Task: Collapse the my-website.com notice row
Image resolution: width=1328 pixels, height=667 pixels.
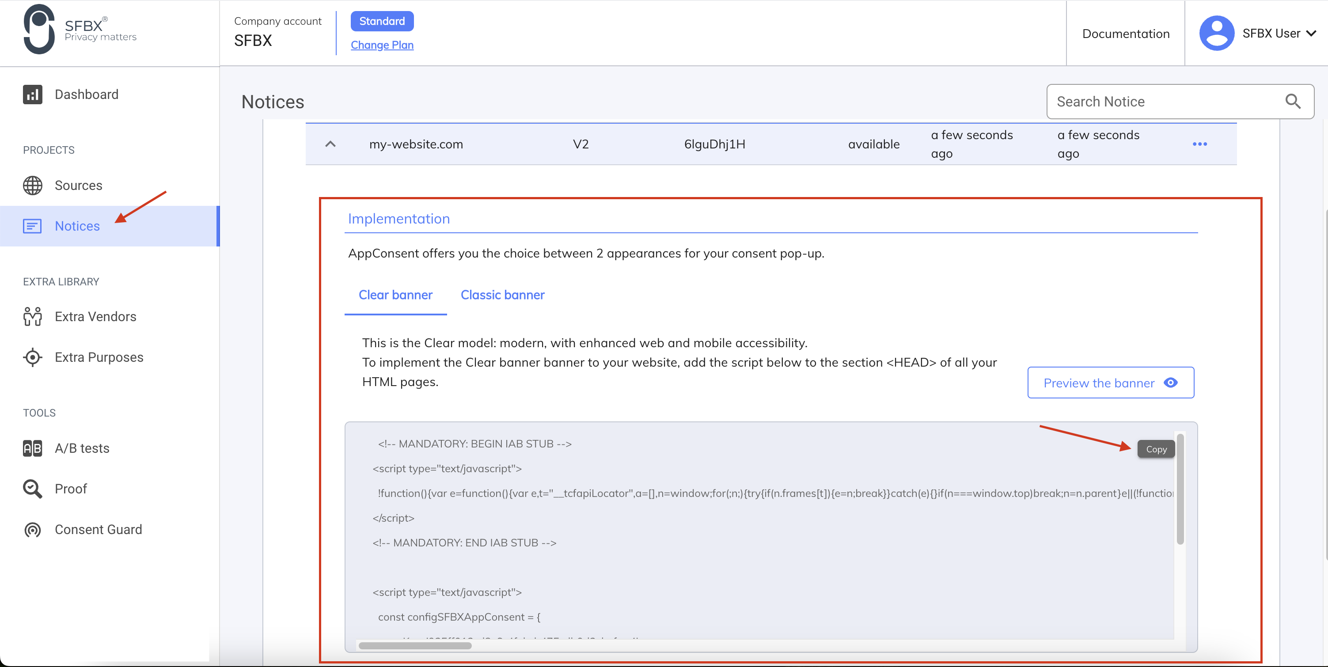Action: click(330, 144)
